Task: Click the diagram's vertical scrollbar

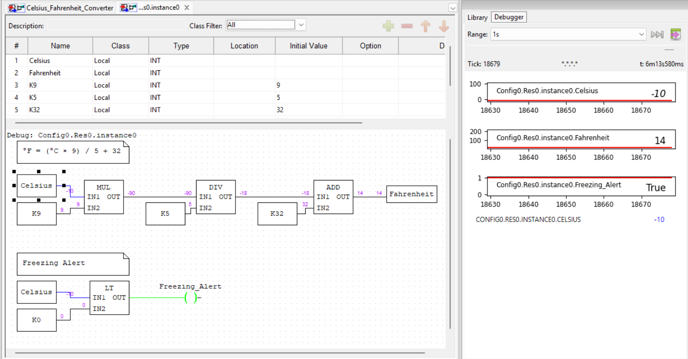Action: point(450,234)
